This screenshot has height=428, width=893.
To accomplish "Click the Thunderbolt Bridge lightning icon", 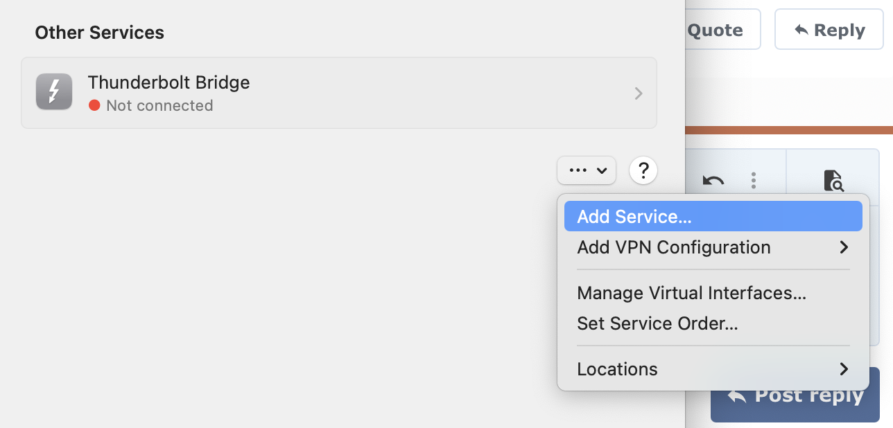I will point(54,92).
